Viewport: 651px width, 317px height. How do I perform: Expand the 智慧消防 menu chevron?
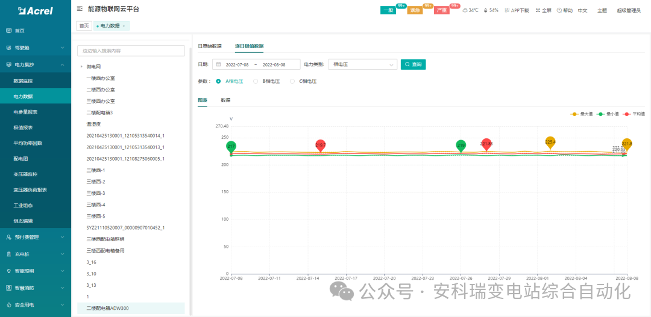click(x=62, y=288)
